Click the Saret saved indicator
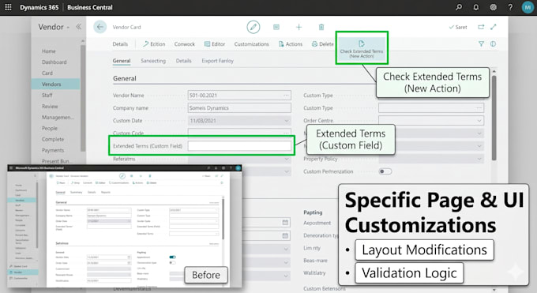 tap(458, 27)
